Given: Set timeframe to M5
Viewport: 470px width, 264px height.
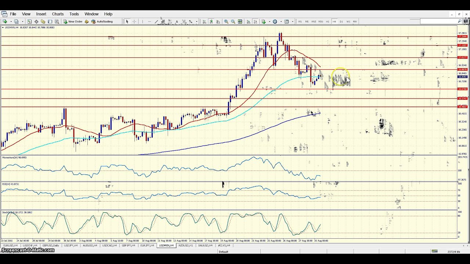Looking at the screenshot, I should (x=307, y=22).
